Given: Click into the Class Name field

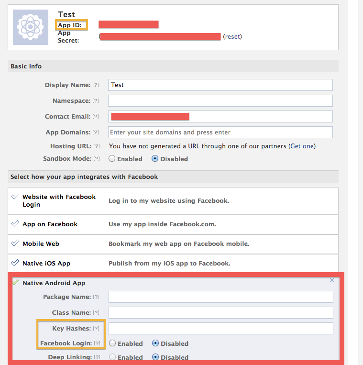Looking at the screenshot, I should [x=221, y=313].
